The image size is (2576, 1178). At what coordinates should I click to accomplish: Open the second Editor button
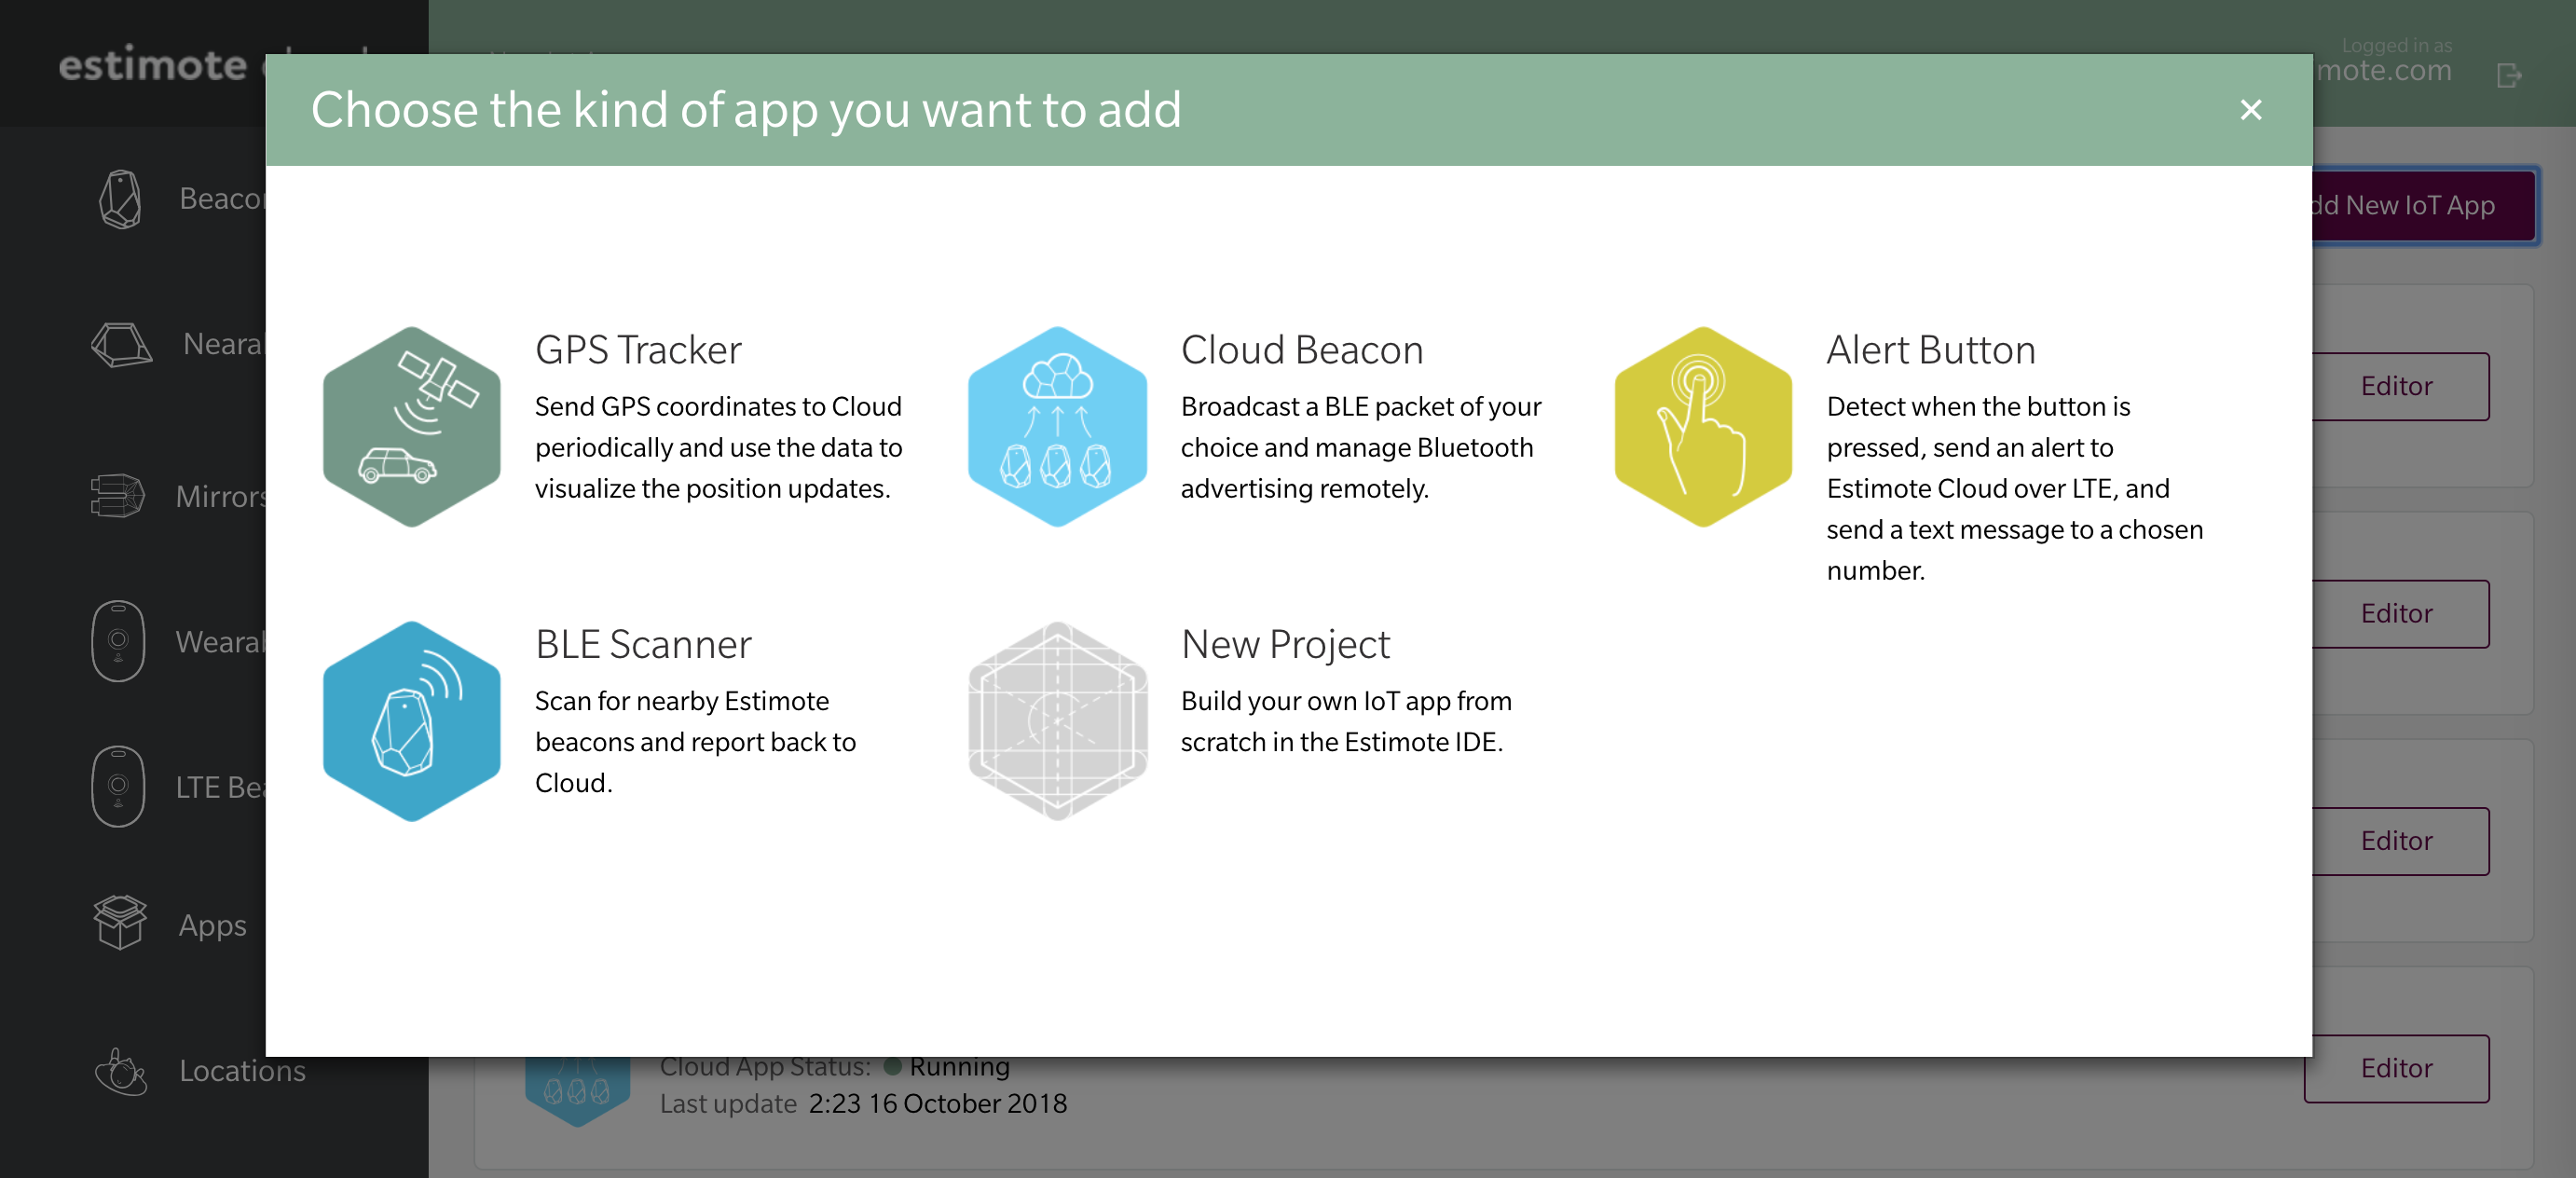click(x=2400, y=613)
